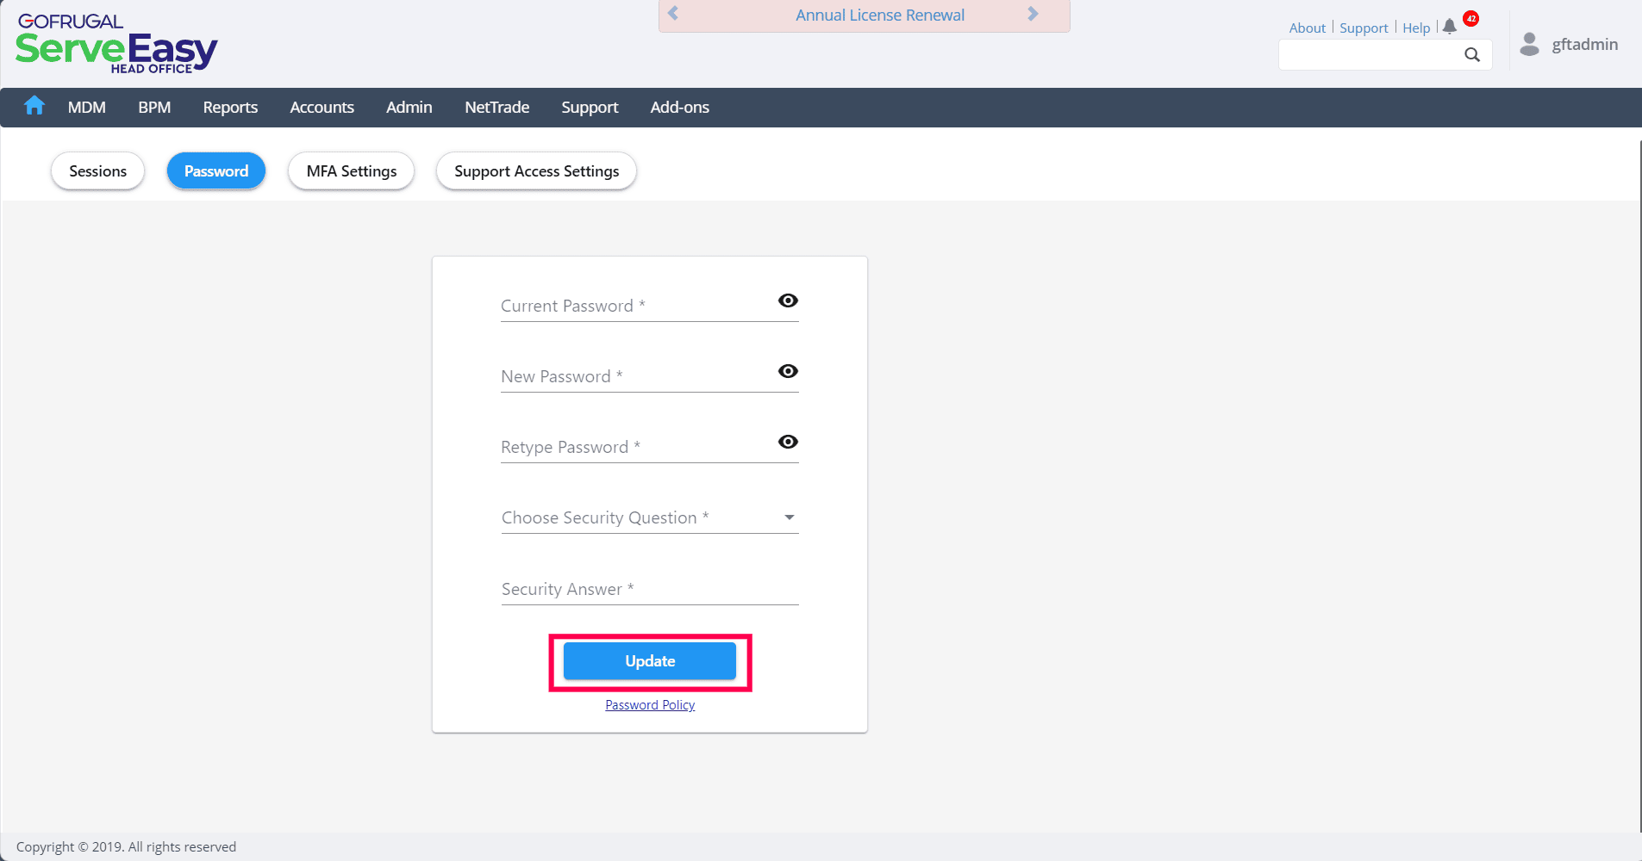
Task: Click the home icon in navigation bar
Action: (34, 106)
